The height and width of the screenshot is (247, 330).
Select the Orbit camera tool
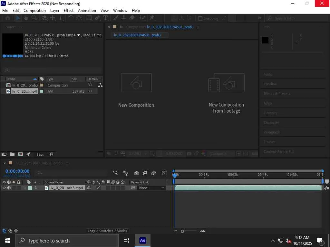point(44,18)
